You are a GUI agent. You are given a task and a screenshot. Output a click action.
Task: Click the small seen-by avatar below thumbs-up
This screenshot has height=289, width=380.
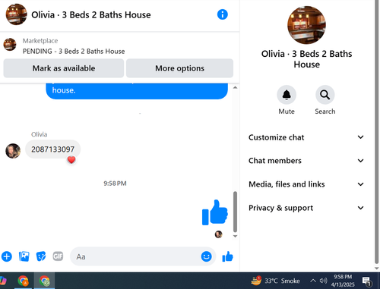[218, 234]
